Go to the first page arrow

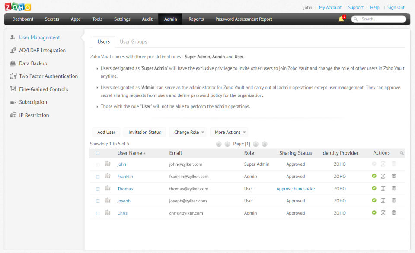pyautogui.click(x=219, y=144)
